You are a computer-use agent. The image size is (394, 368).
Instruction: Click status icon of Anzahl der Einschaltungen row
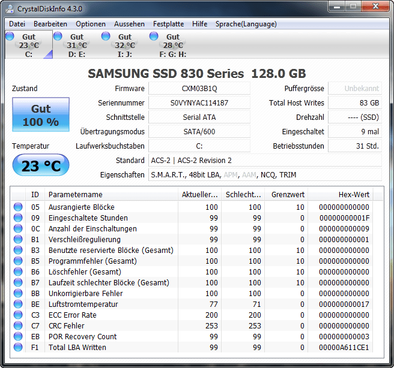18,228
